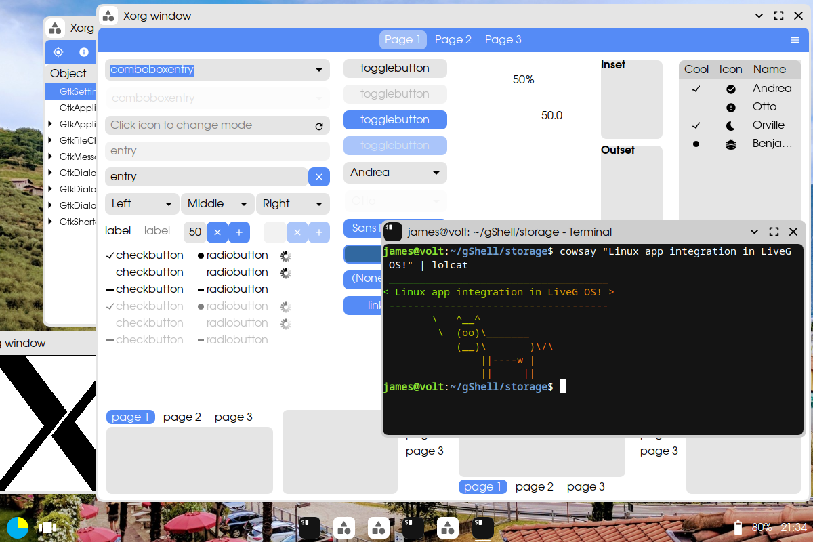Open the Middle dropdown
Viewport: 813px width, 542px height.
(x=217, y=204)
